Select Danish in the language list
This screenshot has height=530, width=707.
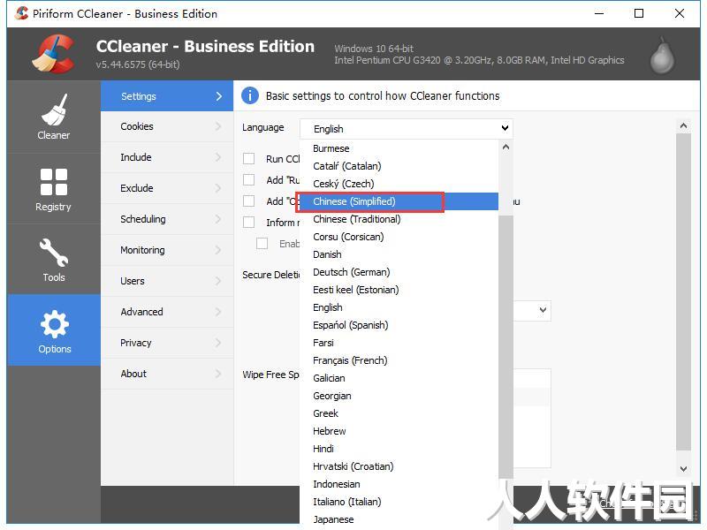tap(399, 254)
